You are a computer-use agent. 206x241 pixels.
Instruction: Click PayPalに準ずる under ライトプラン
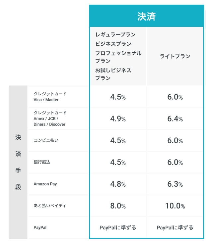(x=175, y=227)
